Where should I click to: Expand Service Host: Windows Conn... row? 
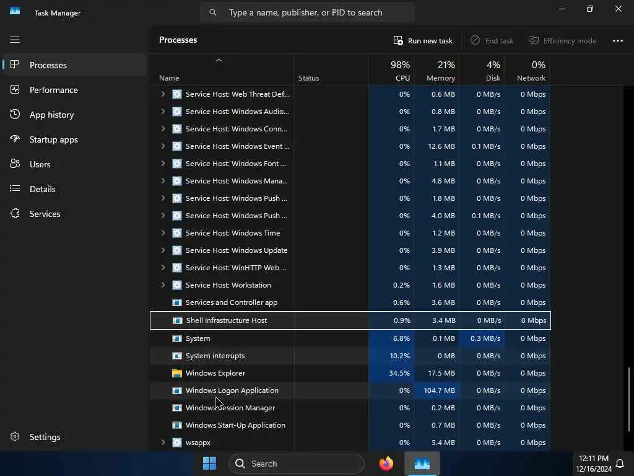pos(163,129)
